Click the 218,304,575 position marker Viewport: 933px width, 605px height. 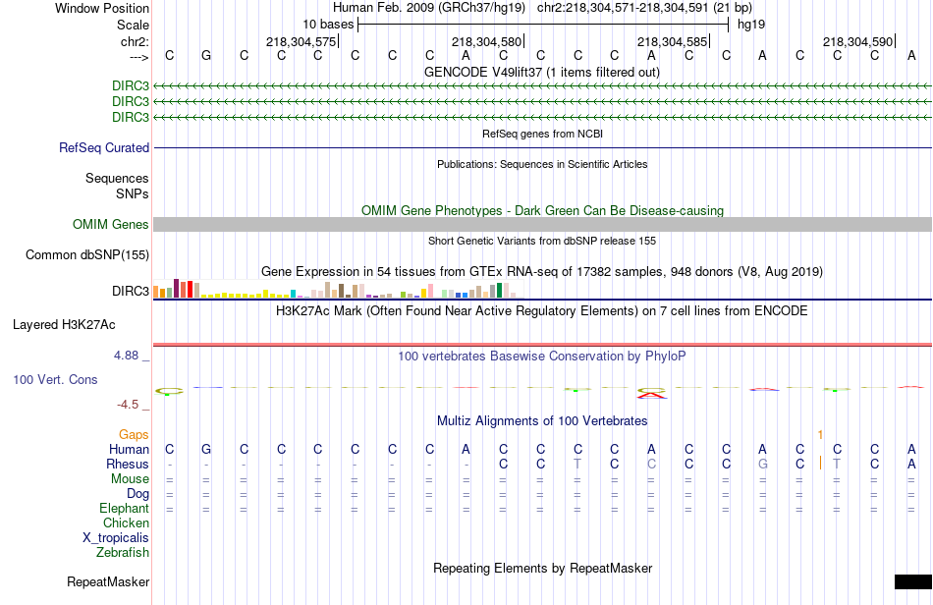click(x=302, y=41)
